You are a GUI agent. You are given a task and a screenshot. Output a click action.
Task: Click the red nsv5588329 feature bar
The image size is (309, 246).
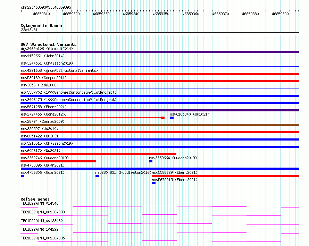click(x=226, y=176)
